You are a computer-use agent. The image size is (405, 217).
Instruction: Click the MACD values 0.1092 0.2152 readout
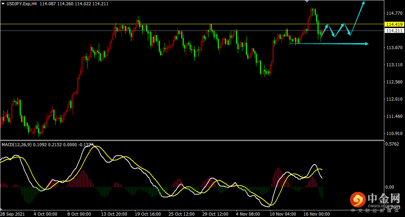click(x=47, y=145)
